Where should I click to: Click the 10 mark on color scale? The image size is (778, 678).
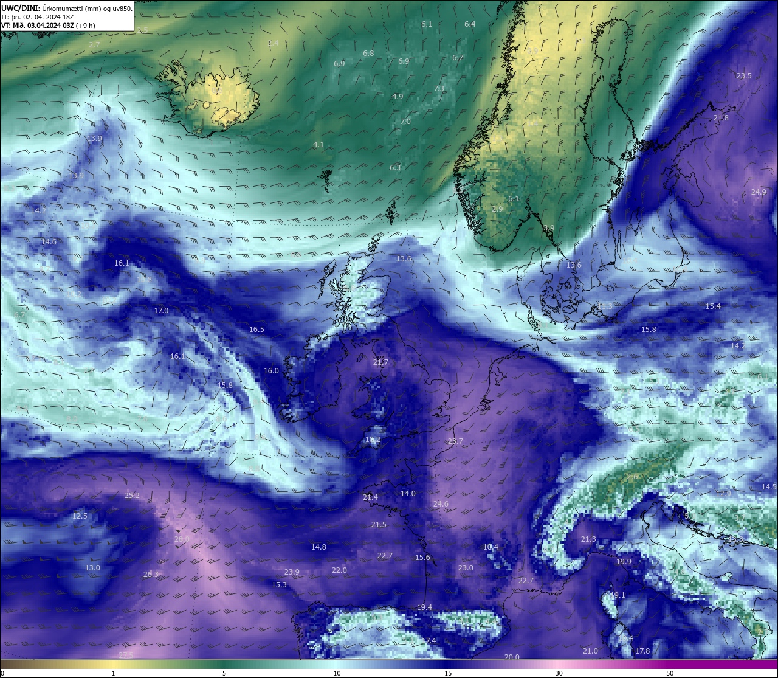(x=337, y=673)
